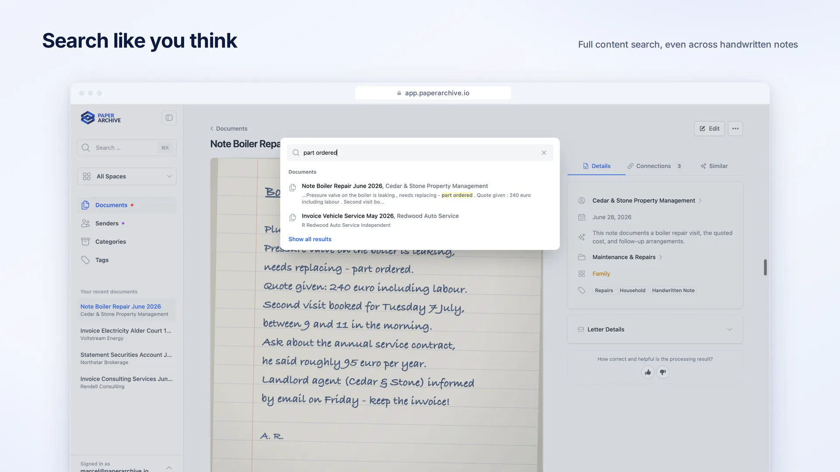
Task: Click the browser address bar app.paperarchive.io
Action: point(433,93)
